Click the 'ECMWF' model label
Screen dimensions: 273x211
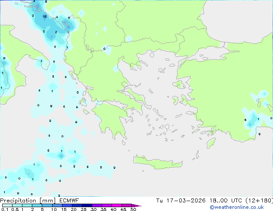[x=69, y=201]
